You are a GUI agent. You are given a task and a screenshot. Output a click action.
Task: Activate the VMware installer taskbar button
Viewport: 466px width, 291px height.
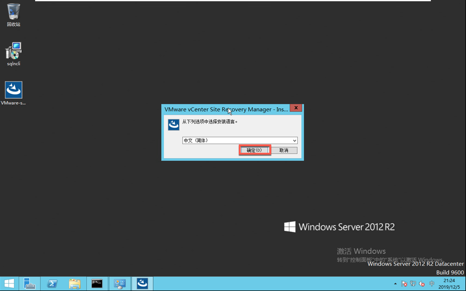142,284
